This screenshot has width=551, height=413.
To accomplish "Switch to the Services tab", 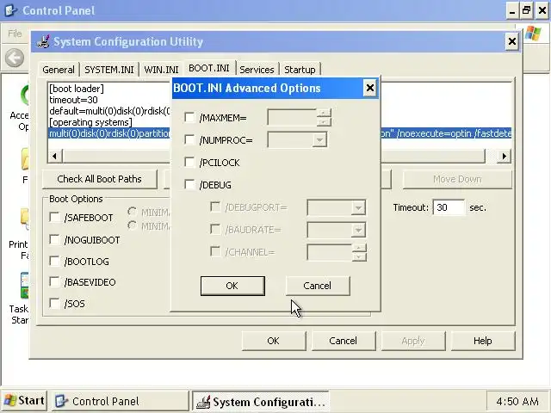I will [257, 70].
